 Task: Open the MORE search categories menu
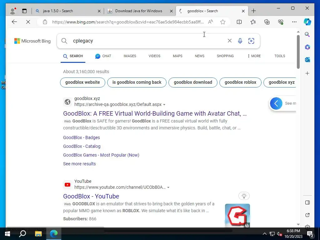(x=254, y=56)
